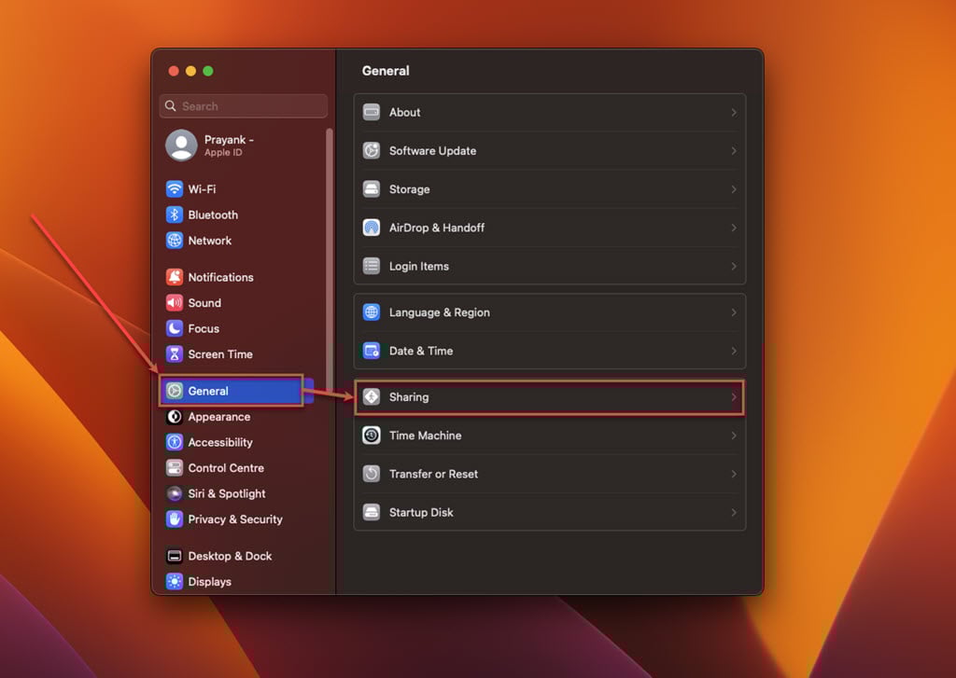Minimize the window with yellow button

190,71
